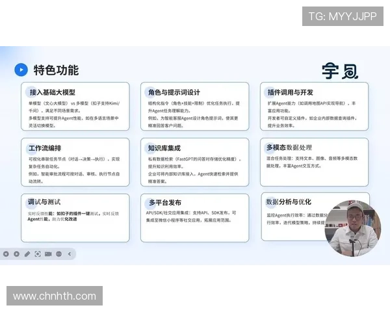Click description text under 插件调用与开发 card
The width and height of the screenshot is (390, 312).
313,114
